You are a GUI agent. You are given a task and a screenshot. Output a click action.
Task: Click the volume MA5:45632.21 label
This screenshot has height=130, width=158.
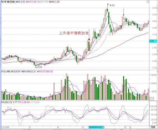pyautogui.click(x=29, y=72)
